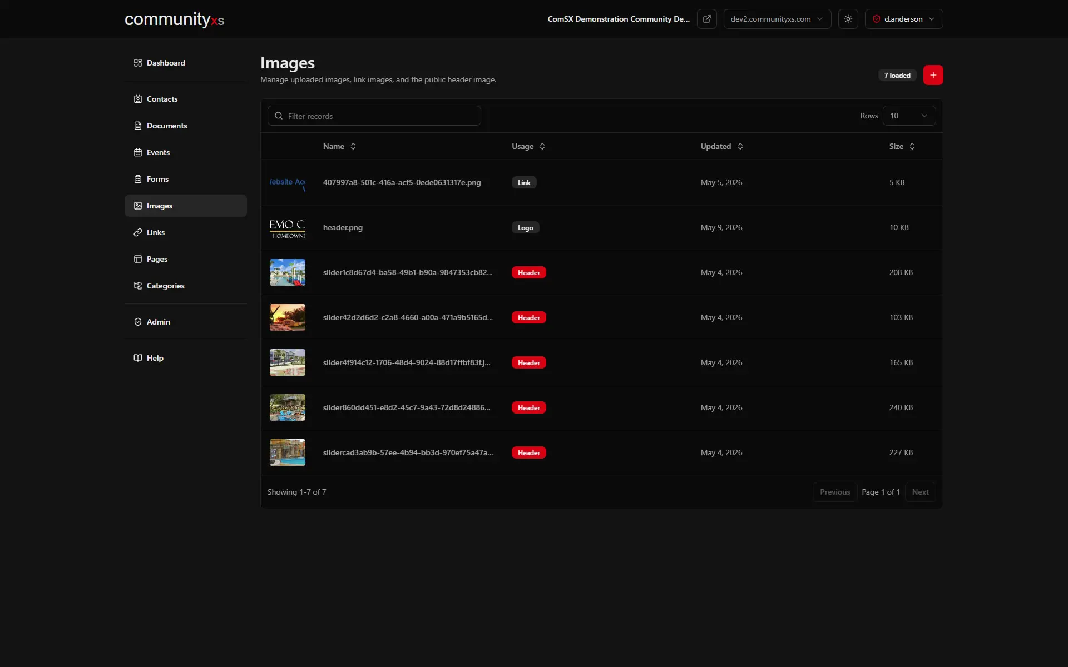Click the Previous page button
Viewport: 1068px width, 667px height.
[835, 492]
